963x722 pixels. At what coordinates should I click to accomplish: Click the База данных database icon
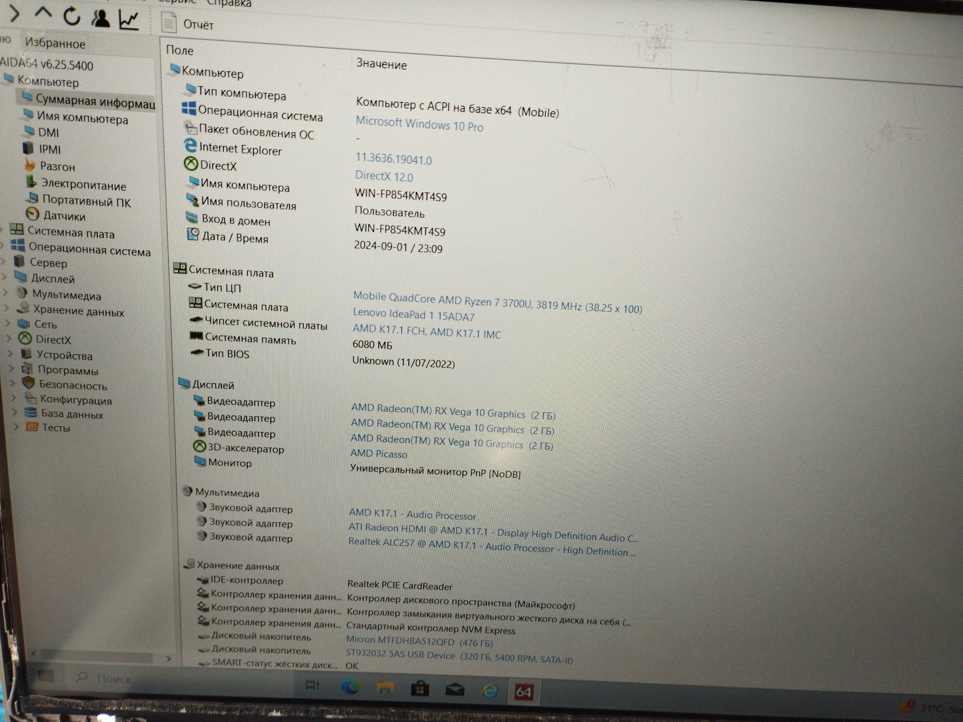point(31,413)
